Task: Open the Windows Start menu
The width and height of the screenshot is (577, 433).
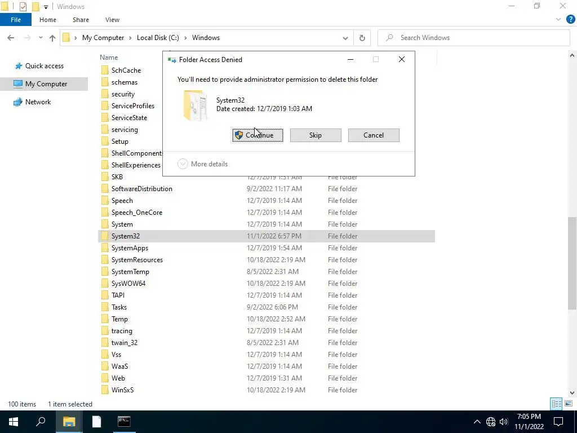Action: 14,422
